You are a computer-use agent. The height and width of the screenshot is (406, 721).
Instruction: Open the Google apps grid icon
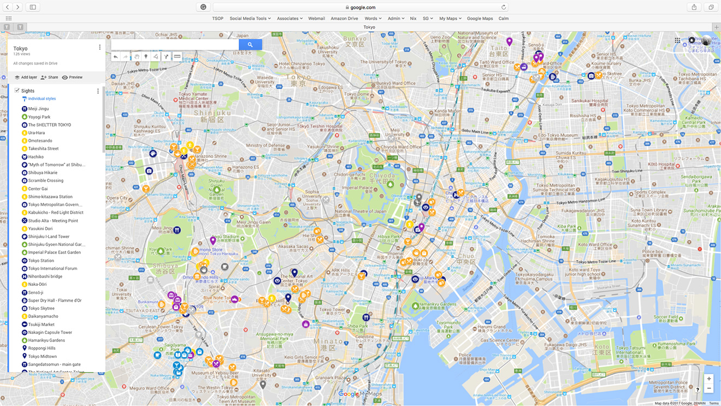[x=677, y=40]
